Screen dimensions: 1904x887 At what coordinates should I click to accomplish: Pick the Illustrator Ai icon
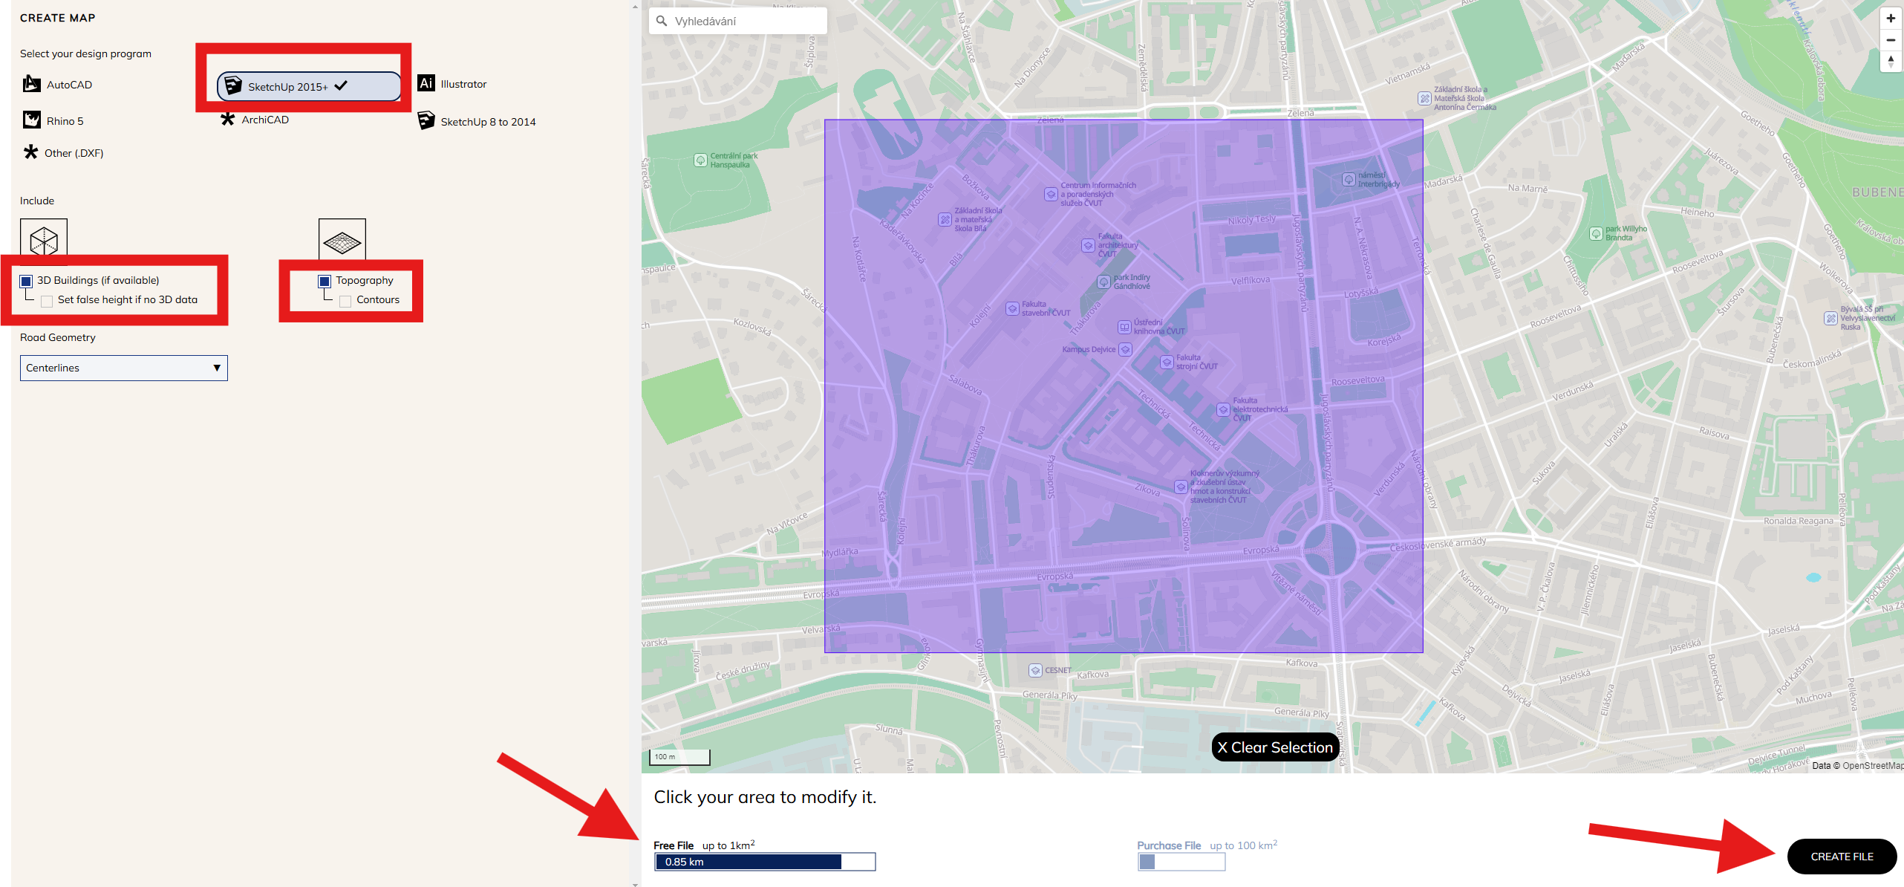click(426, 83)
